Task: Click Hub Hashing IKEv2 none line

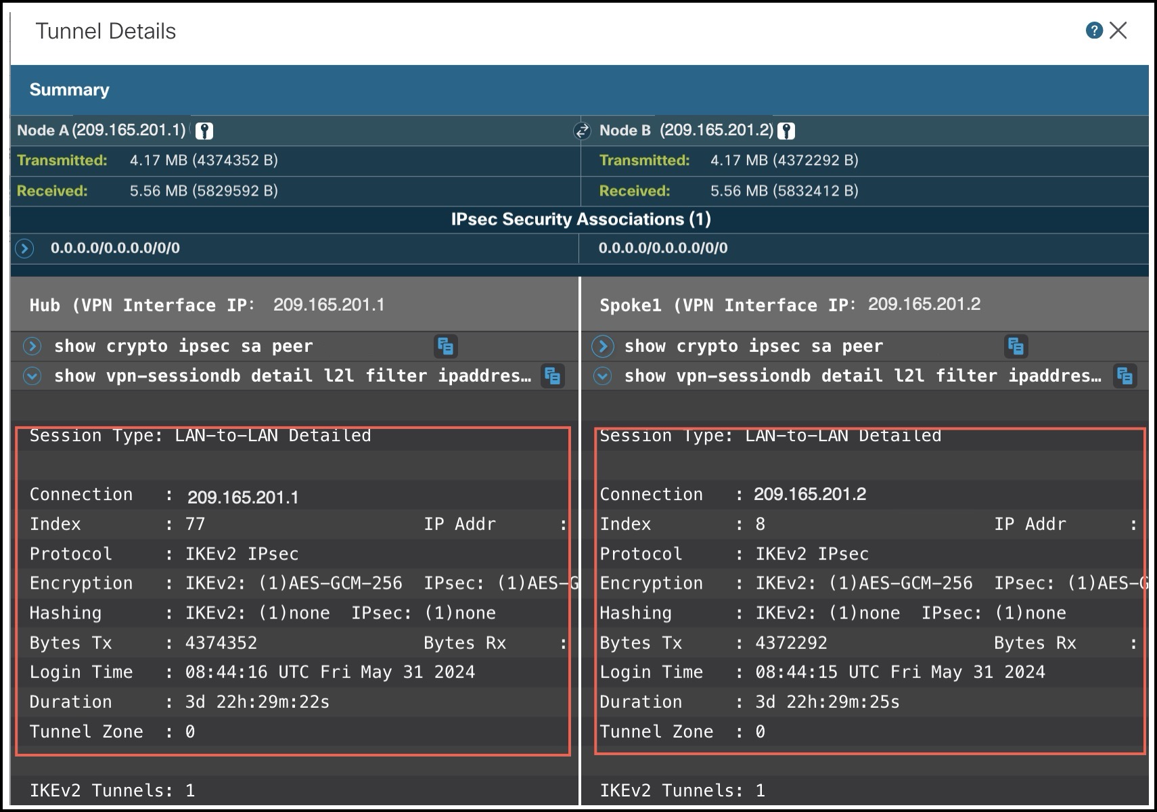Action: (x=263, y=613)
